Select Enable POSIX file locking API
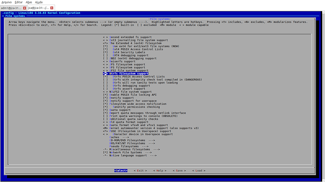 pyautogui.click(x=130, y=95)
